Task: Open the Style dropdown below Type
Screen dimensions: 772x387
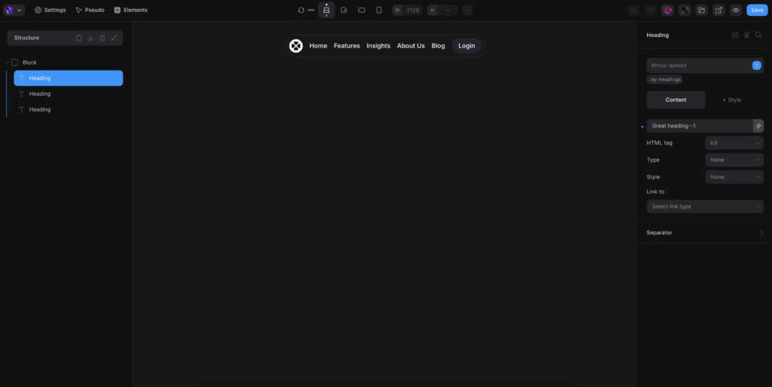Action: [x=734, y=177]
